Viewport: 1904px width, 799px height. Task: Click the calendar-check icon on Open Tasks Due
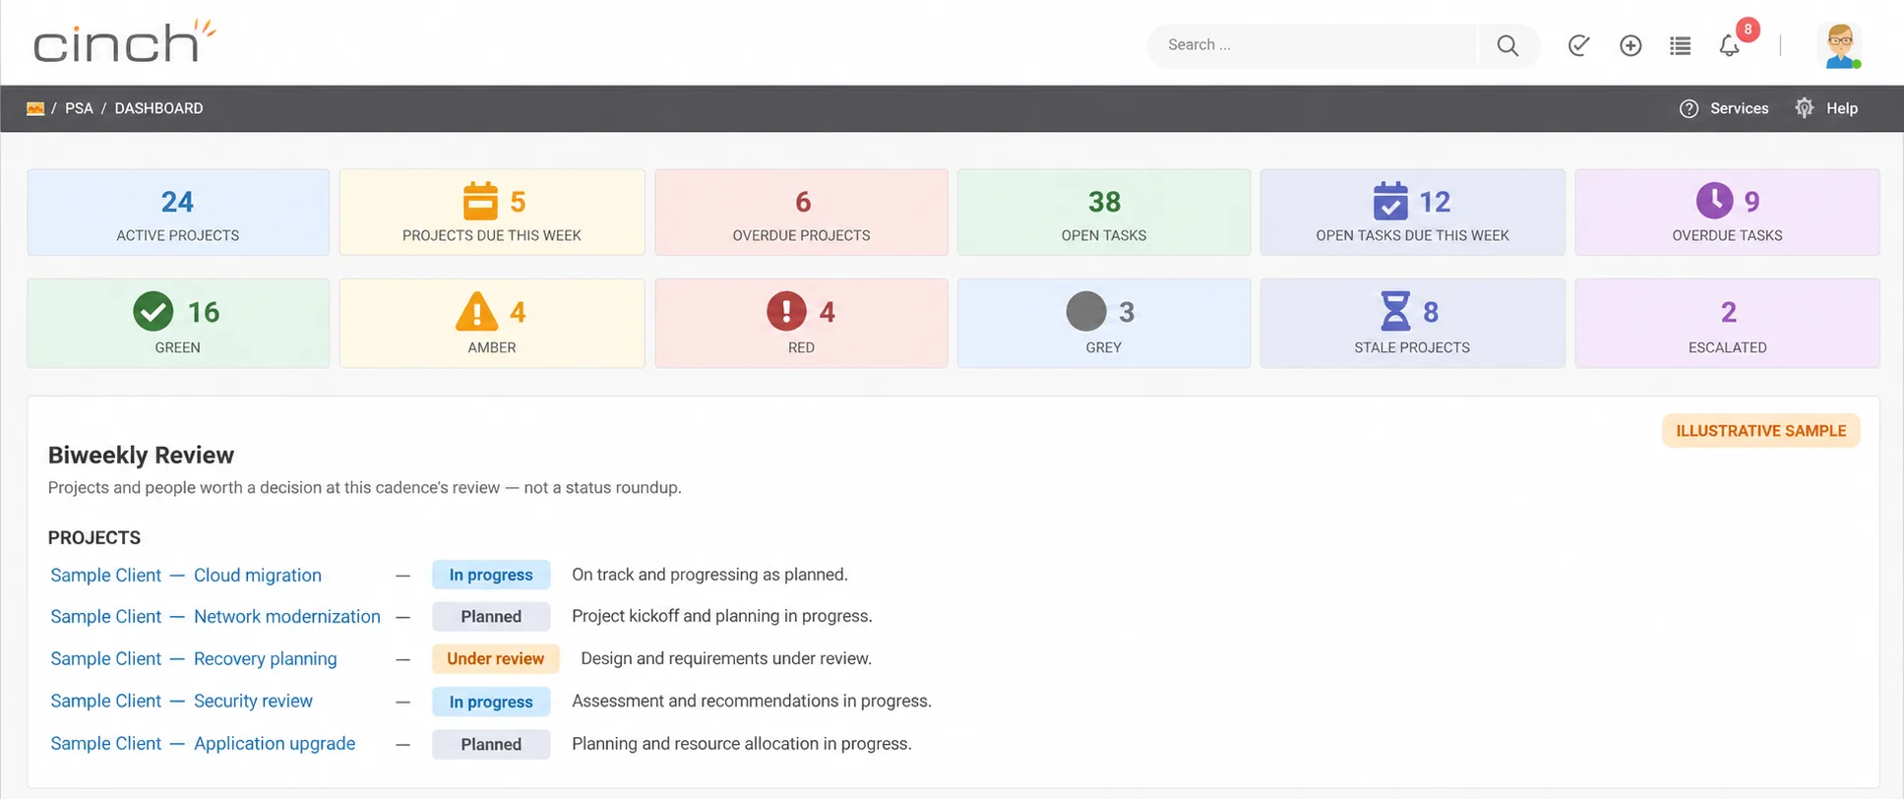coord(1390,201)
